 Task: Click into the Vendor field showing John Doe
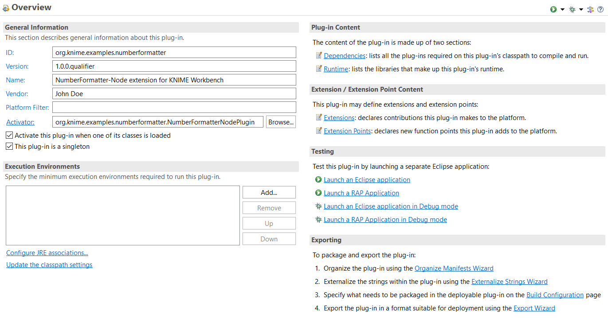174,94
